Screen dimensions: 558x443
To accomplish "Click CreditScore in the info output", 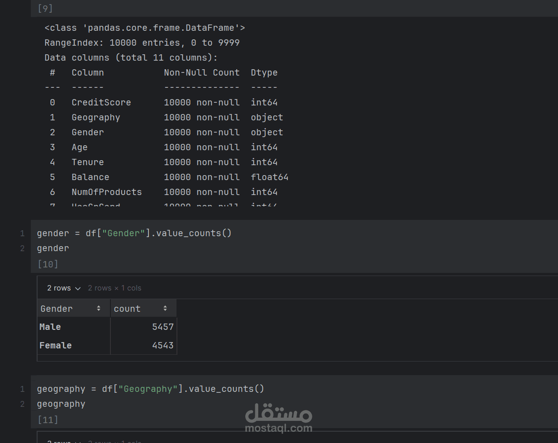I will click(x=101, y=103).
